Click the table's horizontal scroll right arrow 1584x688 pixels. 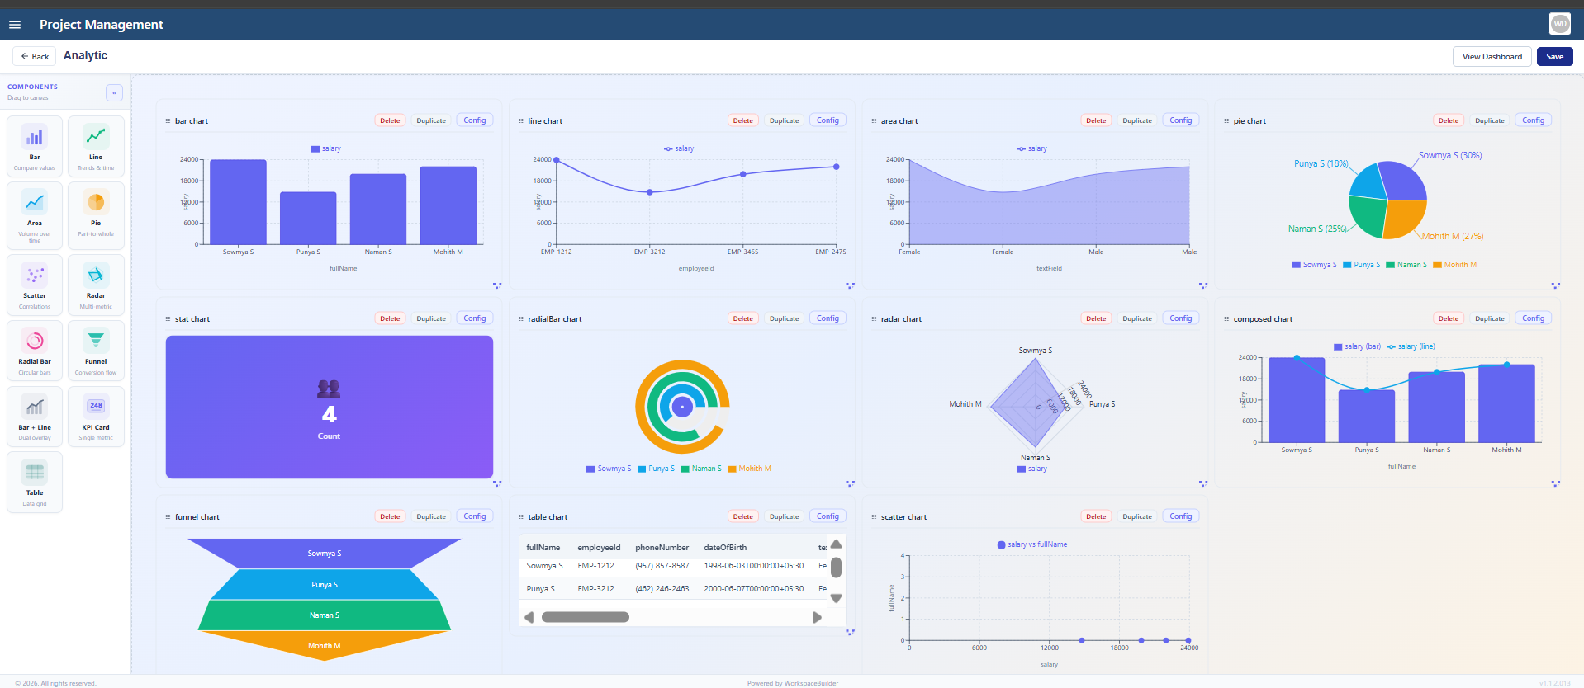817,617
